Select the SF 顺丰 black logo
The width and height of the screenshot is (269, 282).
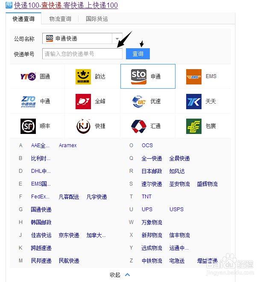click(28, 126)
